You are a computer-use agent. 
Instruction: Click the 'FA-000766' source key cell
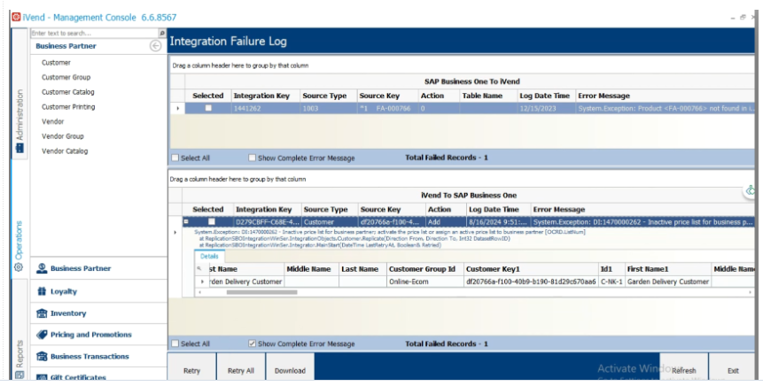click(388, 108)
